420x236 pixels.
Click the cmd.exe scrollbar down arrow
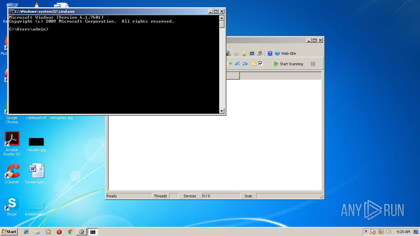[222, 111]
